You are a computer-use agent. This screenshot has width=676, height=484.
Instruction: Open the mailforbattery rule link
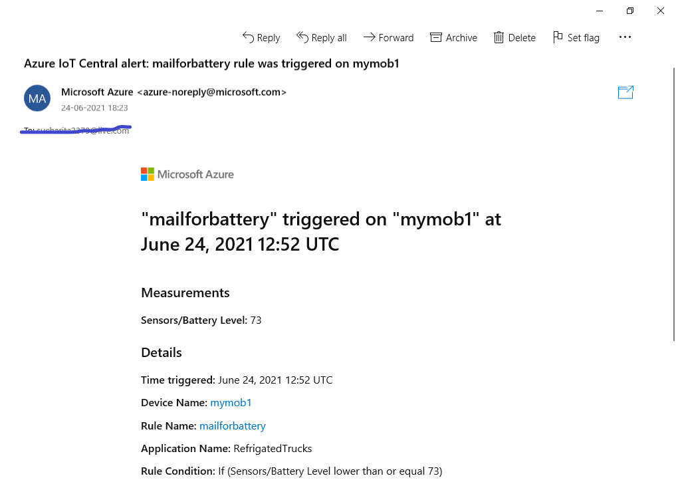pos(233,426)
